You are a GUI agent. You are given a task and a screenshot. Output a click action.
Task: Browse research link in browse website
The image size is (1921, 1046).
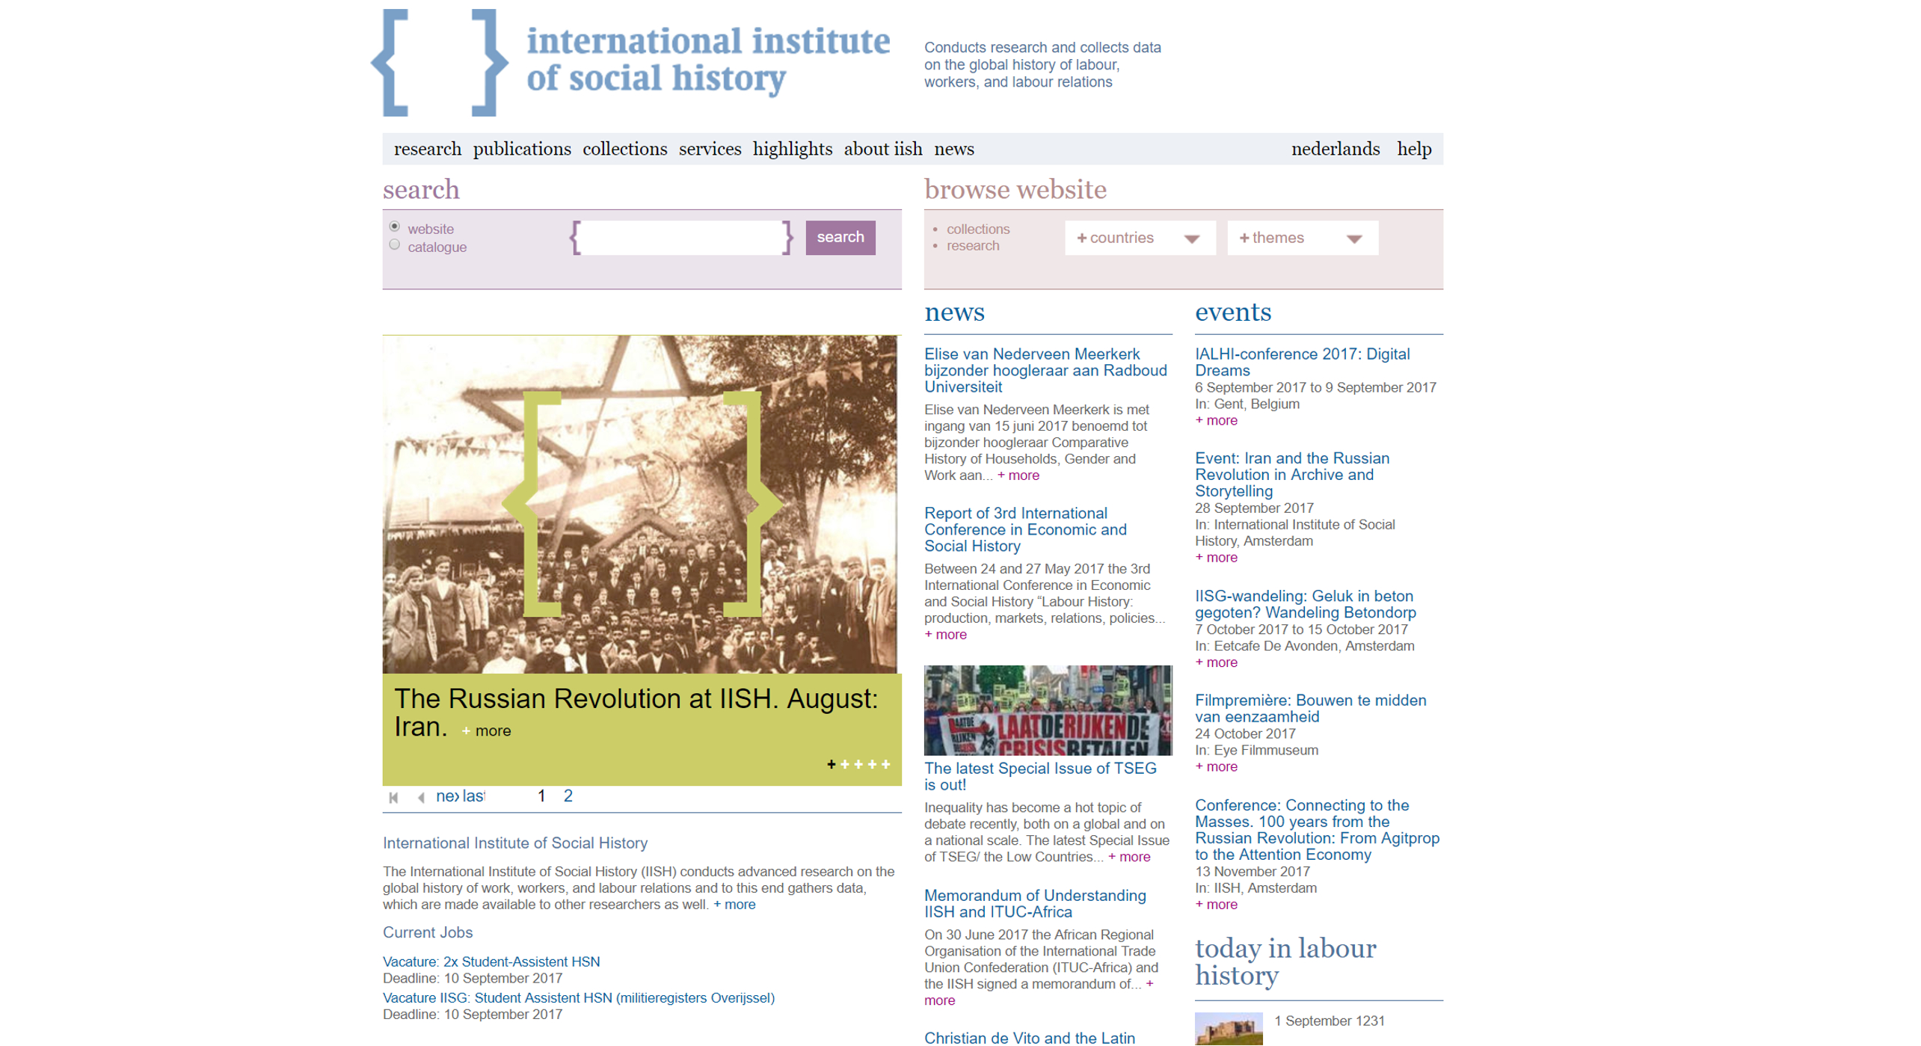973,245
